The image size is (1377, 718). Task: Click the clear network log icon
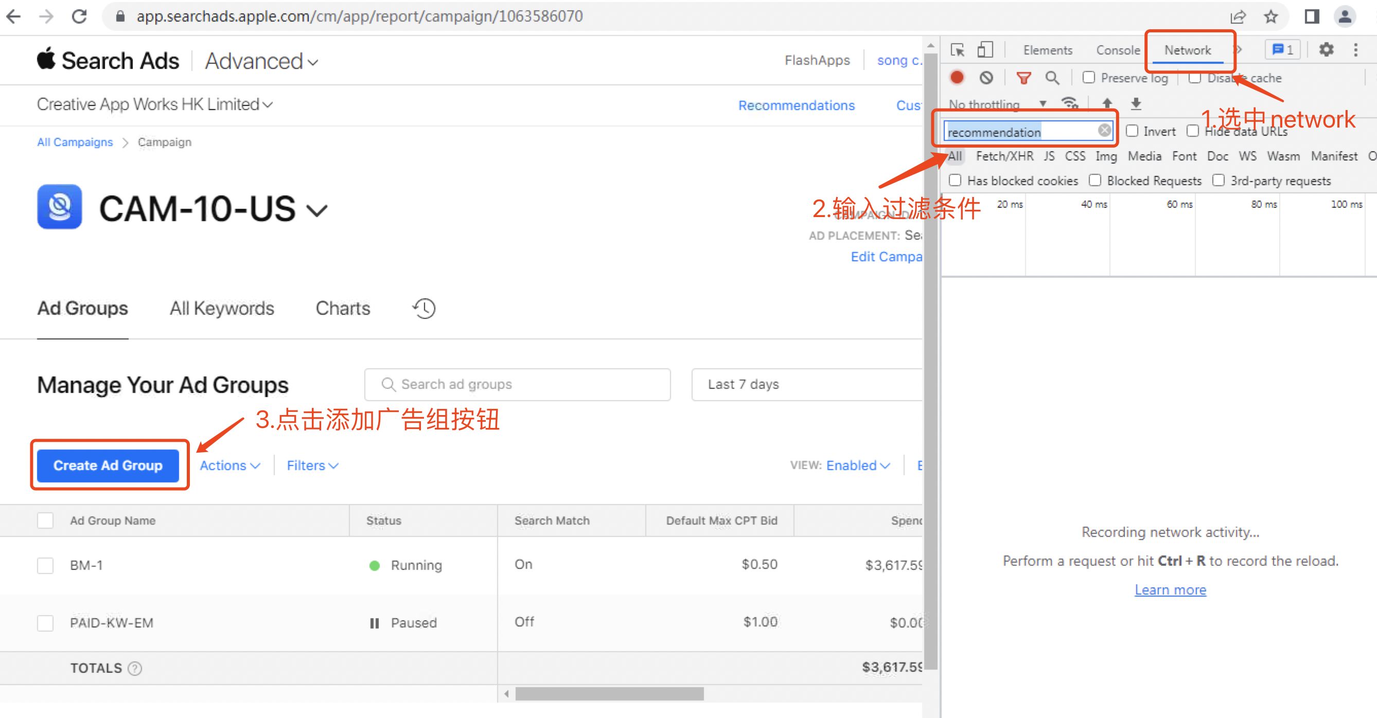pos(986,78)
